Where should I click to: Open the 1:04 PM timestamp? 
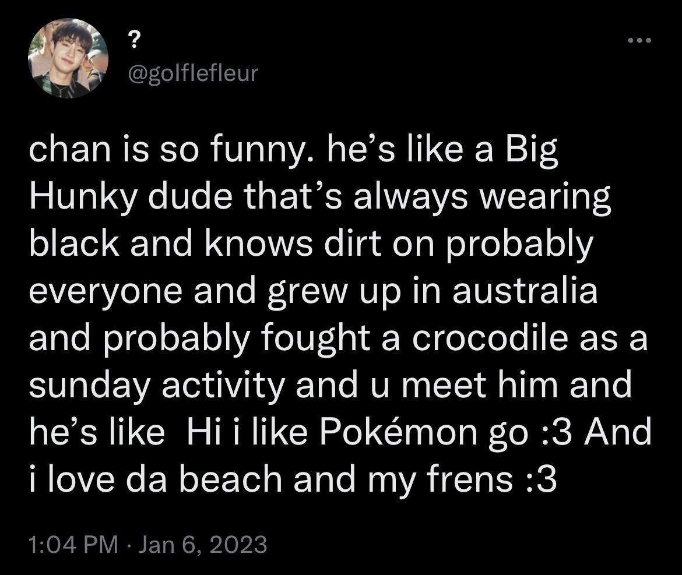(x=73, y=544)
